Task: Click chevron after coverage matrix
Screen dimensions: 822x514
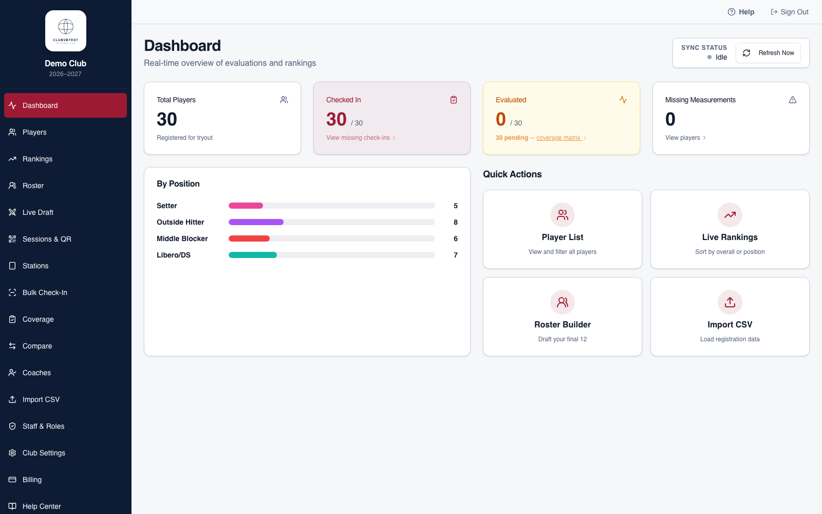Action: point(585,138)
